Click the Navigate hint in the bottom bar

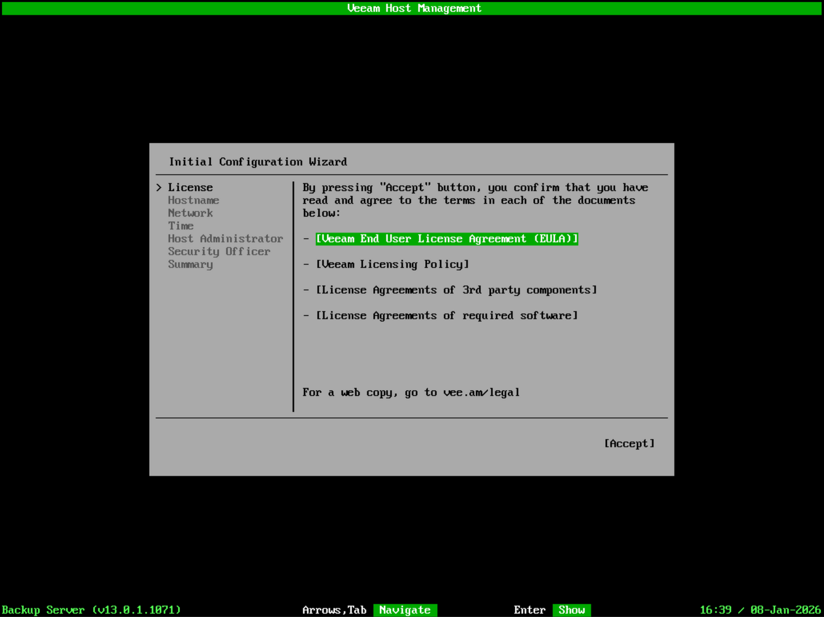tap(405, 610)
